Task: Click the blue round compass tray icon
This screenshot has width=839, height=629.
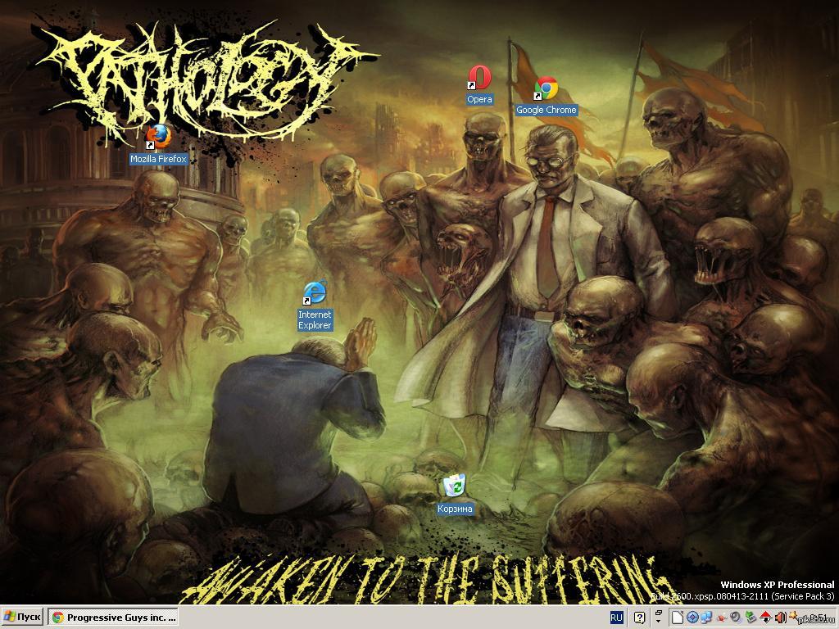Action: (x=692, y=618)
